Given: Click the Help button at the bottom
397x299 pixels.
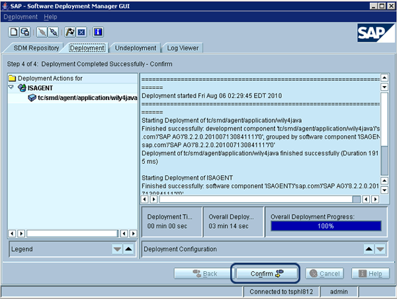Looking at the screenshot, I should click(371, 274).
